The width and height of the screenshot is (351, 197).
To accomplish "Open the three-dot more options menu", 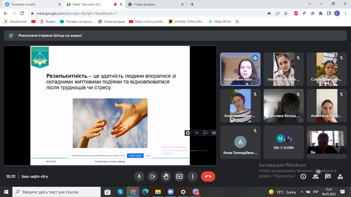I will pyautogui.click(x=193, y=176).
